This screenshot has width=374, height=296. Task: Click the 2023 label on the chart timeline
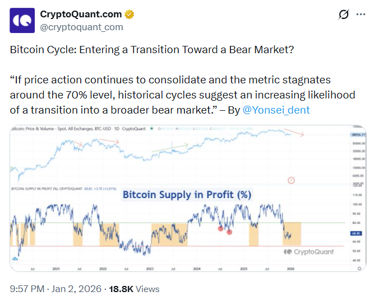(x=150, y=269)
